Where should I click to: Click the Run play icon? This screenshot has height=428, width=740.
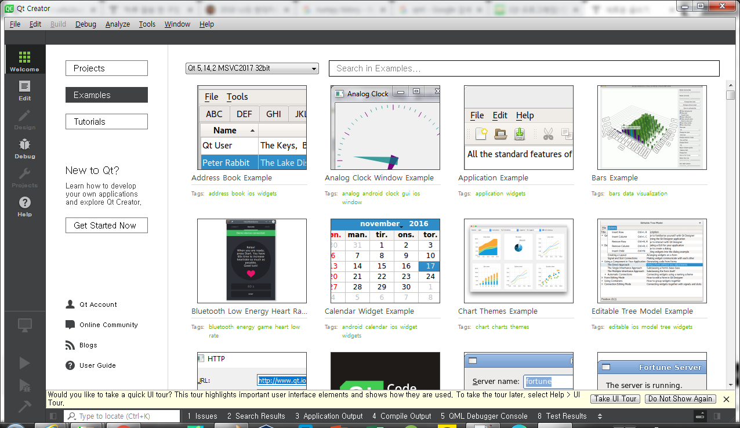coord(24,363)
